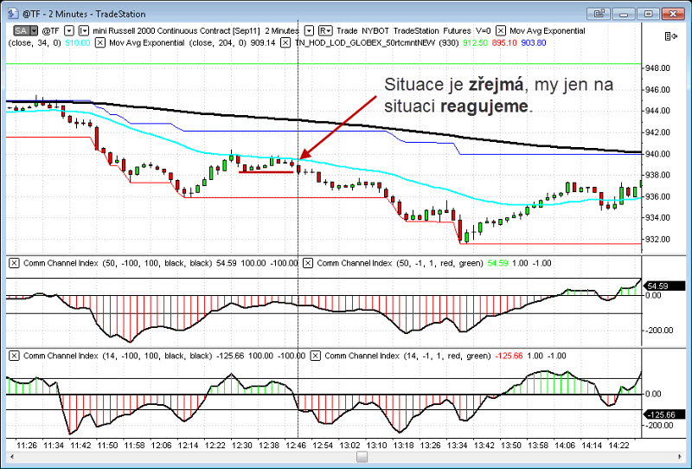Toggle Comm Channel Index (14, -100, 100) checkbox
692x469 pixels.
pyautogui.click(x=14, y=356)
